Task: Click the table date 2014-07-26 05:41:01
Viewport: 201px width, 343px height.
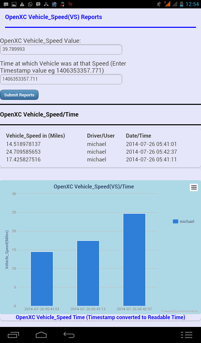Action: tap(151, 144)
